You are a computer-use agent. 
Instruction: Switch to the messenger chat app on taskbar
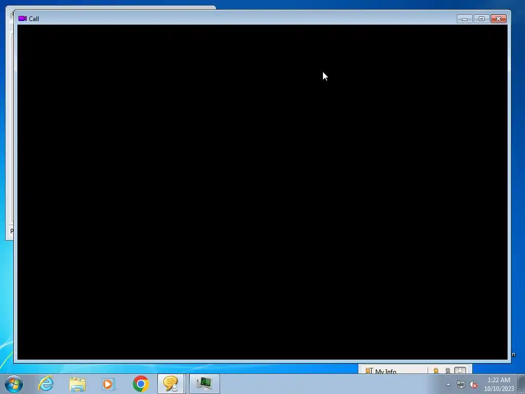click(171, 384)
